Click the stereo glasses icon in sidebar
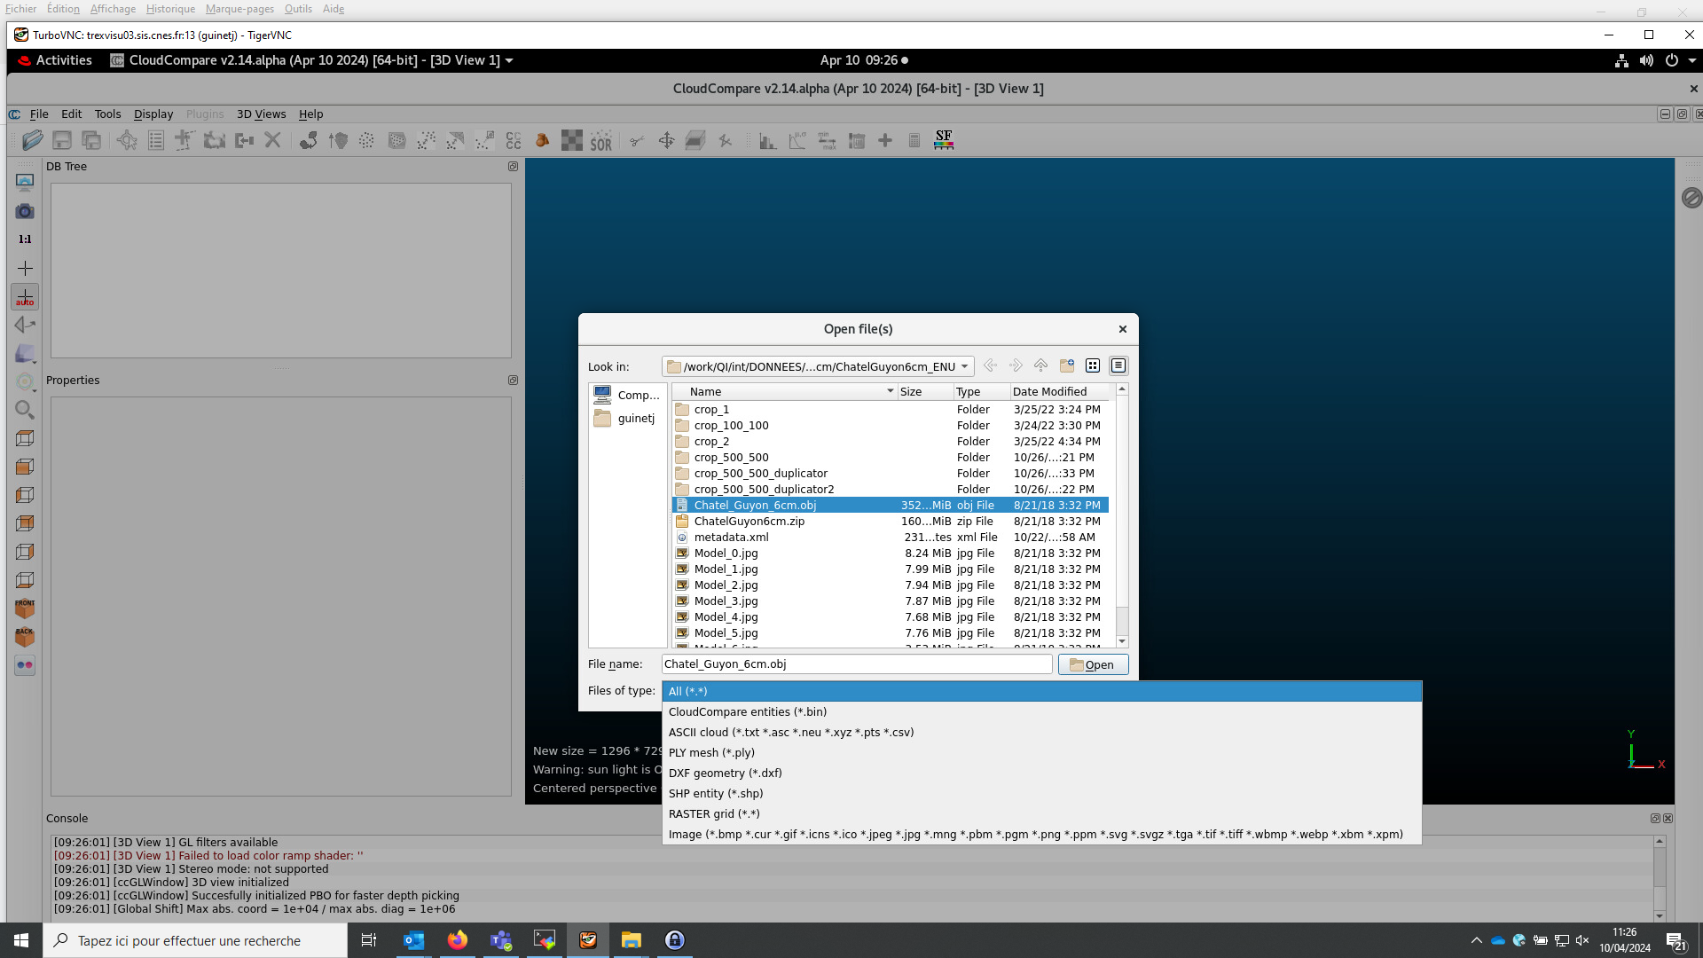 click(x=25, y=665)
